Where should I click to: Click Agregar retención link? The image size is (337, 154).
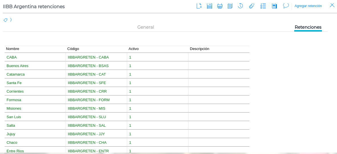point(308,6)
